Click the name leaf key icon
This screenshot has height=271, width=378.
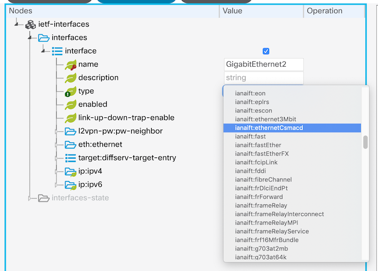tap(71, 65)
